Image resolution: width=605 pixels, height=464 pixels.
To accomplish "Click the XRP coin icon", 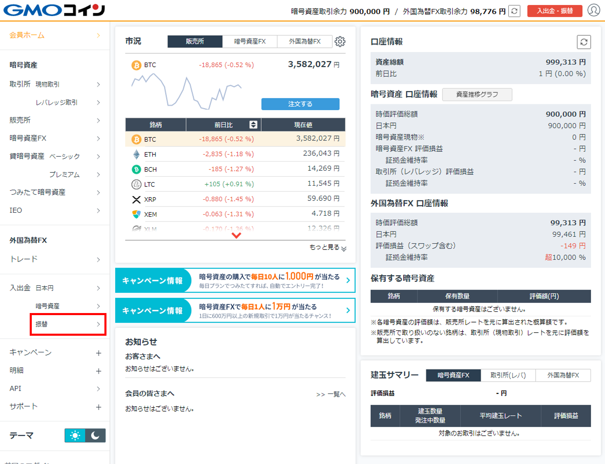I will [136, 199].
